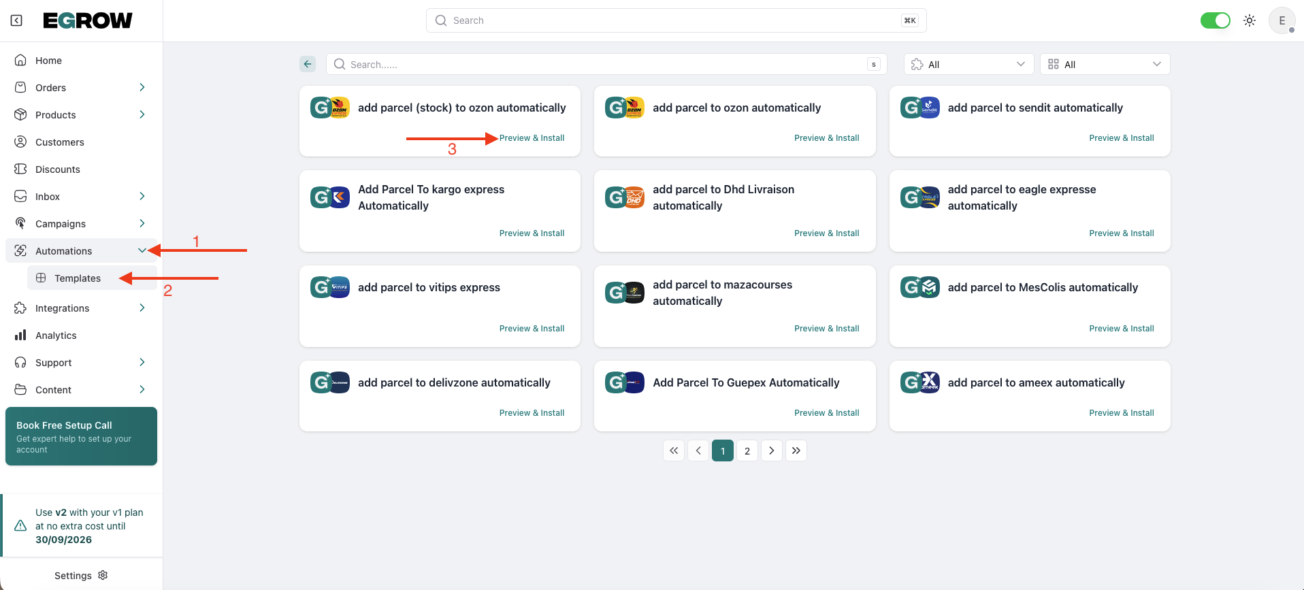Click the ozon stock parcel template icon
The width and height of the screenshot is (1304, 590).
330,108
